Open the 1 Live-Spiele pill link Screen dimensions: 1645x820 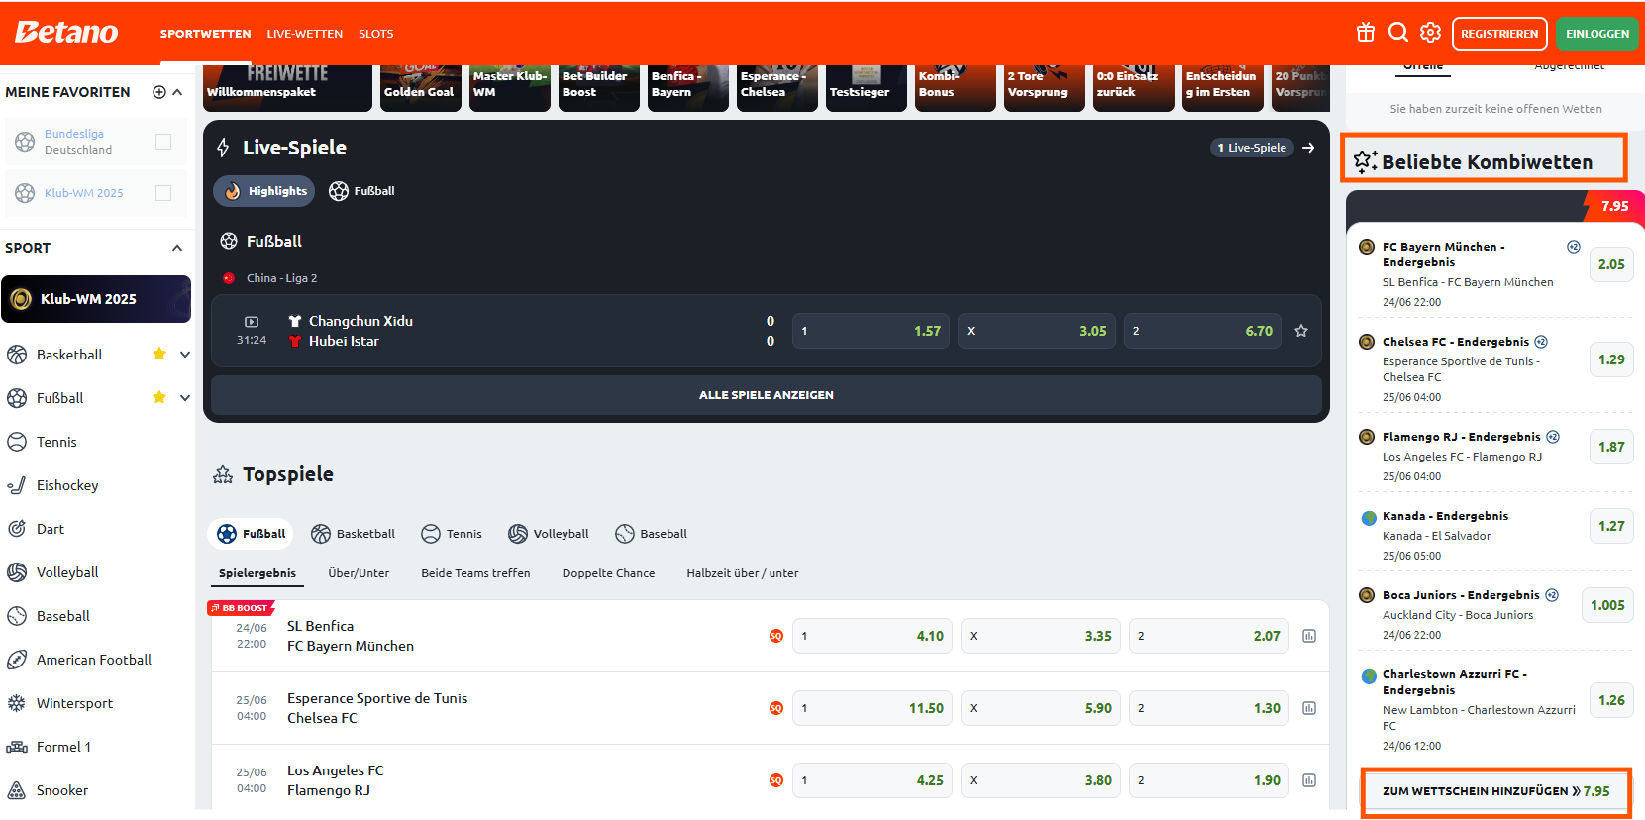click(1252, 148)
